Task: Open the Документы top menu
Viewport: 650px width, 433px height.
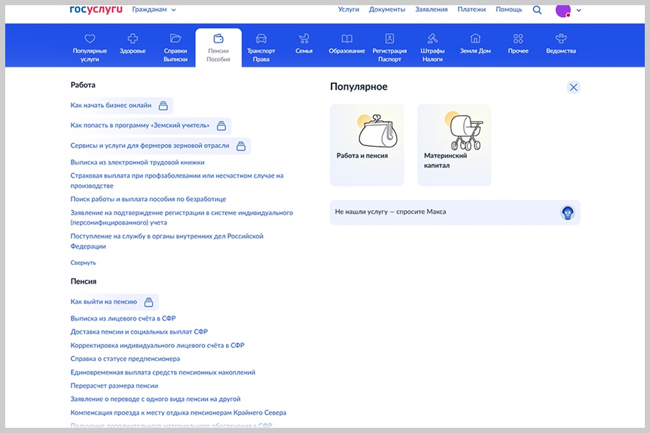Action: [x=387, y=10]
